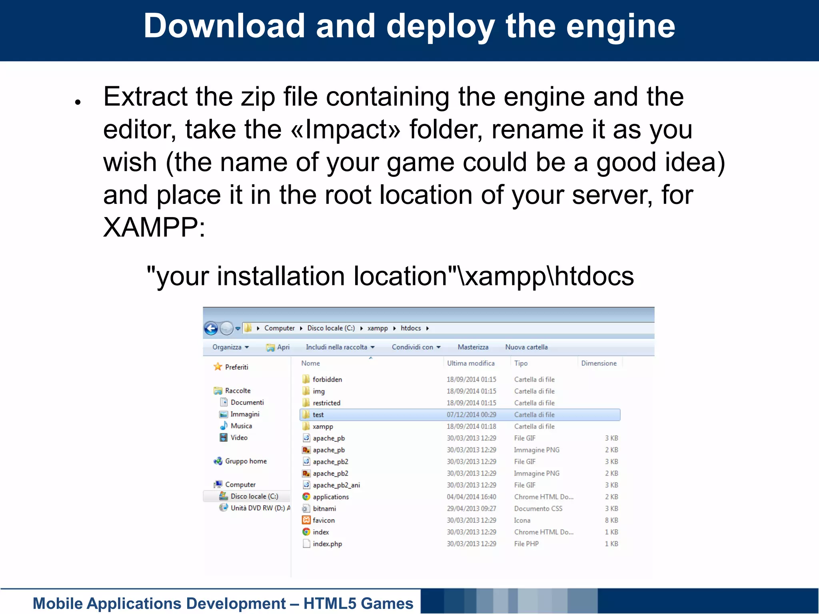Select the forbidden folder icon

(x=306, y=379)
